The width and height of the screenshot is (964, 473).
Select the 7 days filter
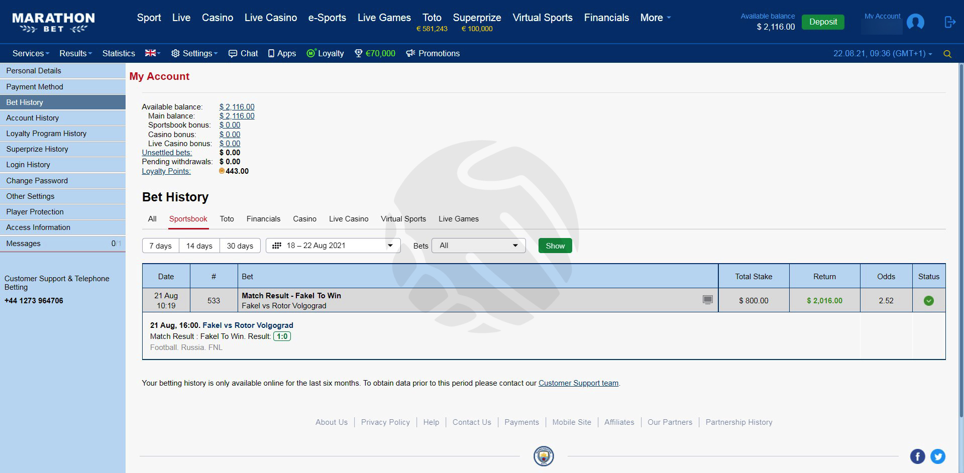pos(161,246)
